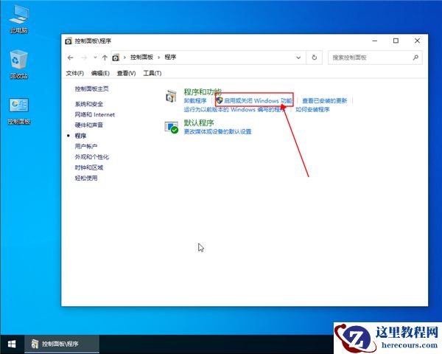Click the Default Programs category icon
Image resolution: width=442 pixels, height=354 pixels.
[172, 127]
